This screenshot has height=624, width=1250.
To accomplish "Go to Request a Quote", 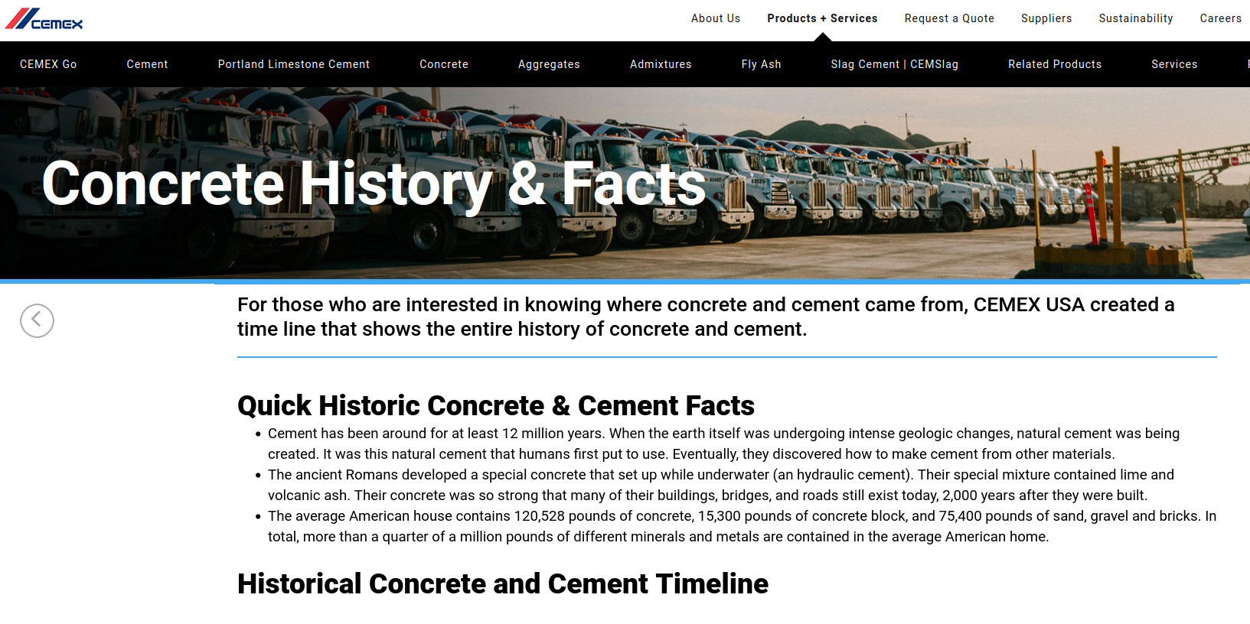I will 949,18.
